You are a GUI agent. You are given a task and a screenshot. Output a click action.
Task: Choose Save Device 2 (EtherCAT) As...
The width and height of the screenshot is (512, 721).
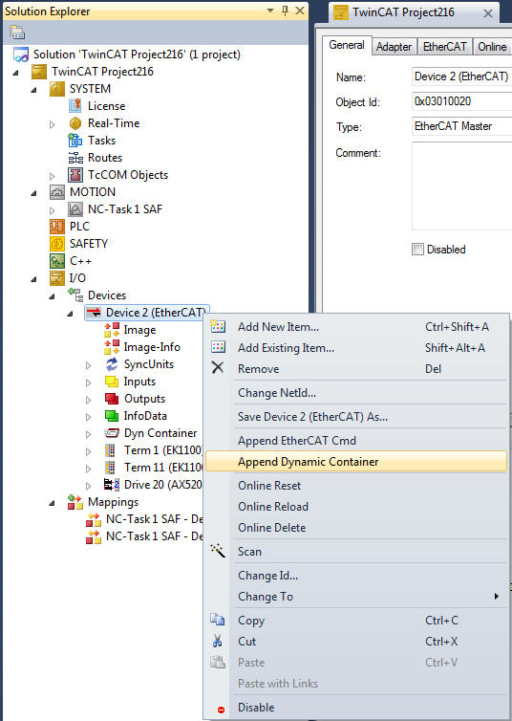(356, 417)
